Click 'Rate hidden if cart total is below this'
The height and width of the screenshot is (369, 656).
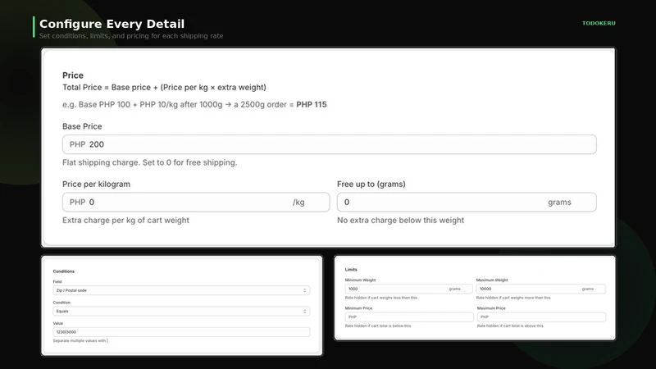pyautogui.click(x=378, y=326)
